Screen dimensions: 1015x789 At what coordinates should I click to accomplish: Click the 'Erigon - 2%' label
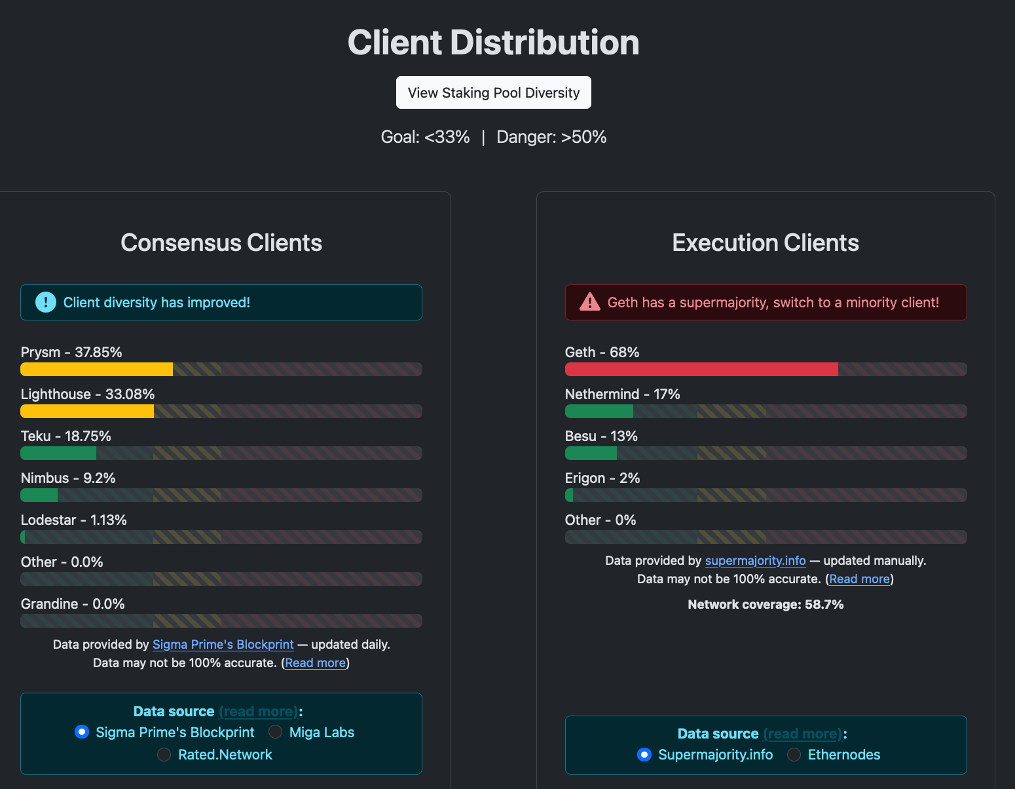click(x=602, y=478)
